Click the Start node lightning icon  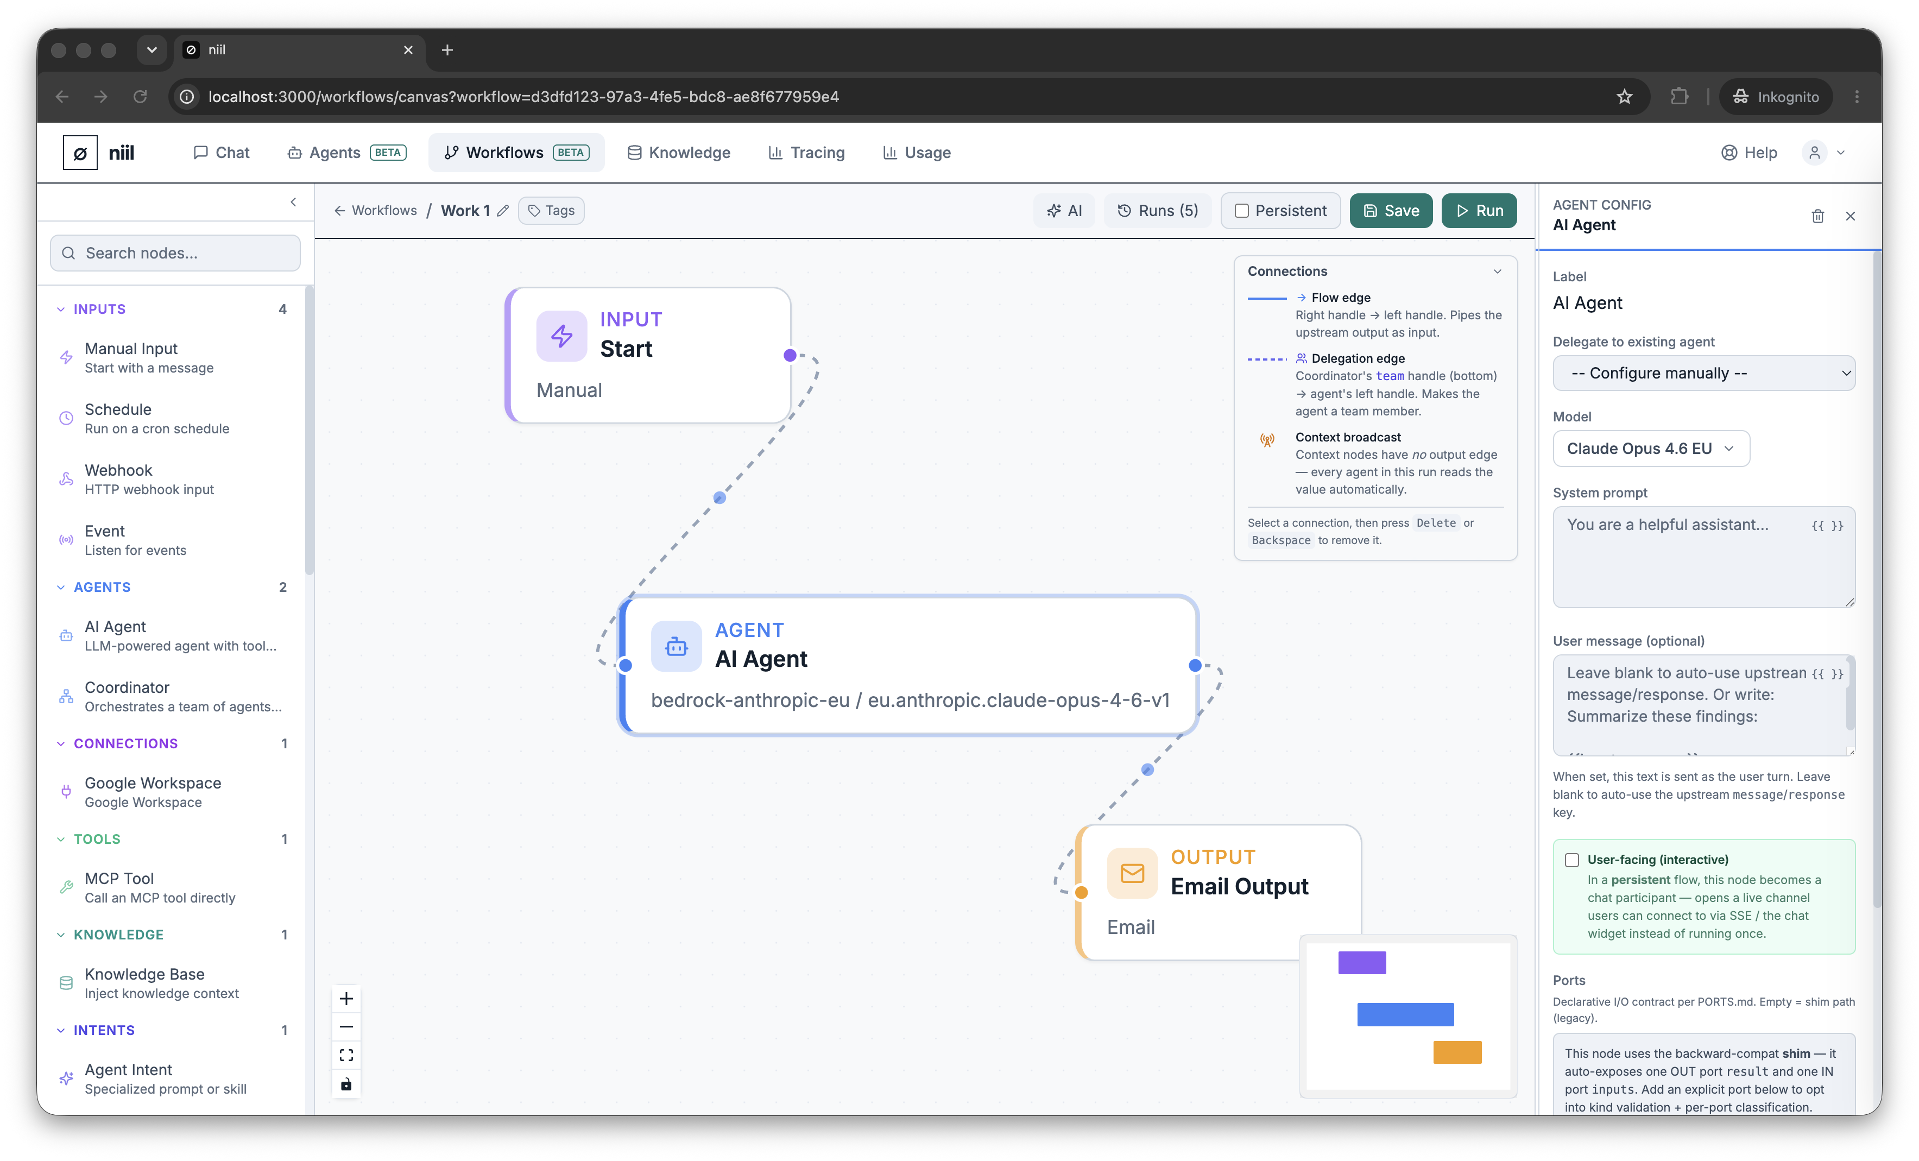(561, 336)
